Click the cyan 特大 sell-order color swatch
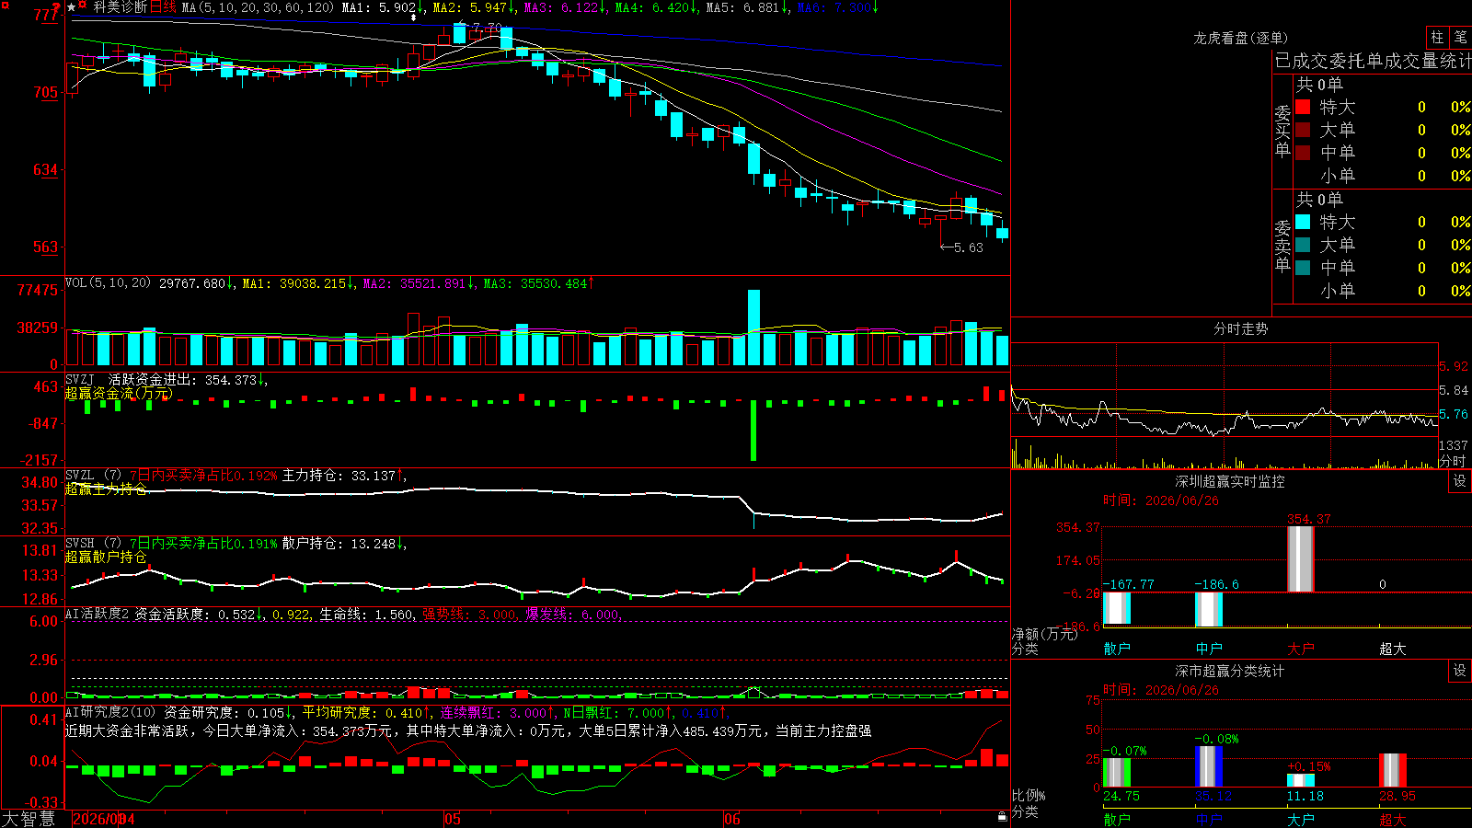 point(1303,222)
